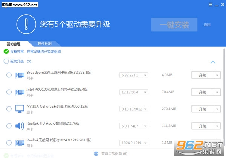Screen dimensions: 226x158
Task: Click 升级 for the Broadcom driver
Action: [203, 75]
